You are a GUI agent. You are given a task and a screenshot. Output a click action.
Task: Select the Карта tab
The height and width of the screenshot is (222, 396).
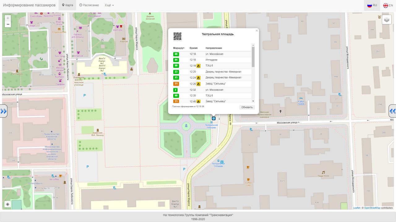[67, 5]
